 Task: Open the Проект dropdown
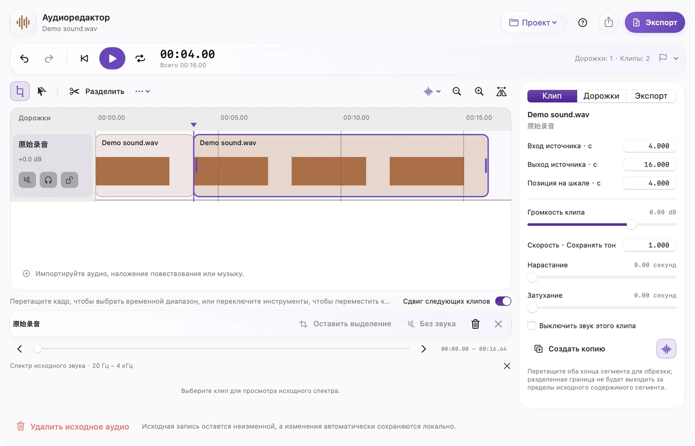click(x=533, y=23)
